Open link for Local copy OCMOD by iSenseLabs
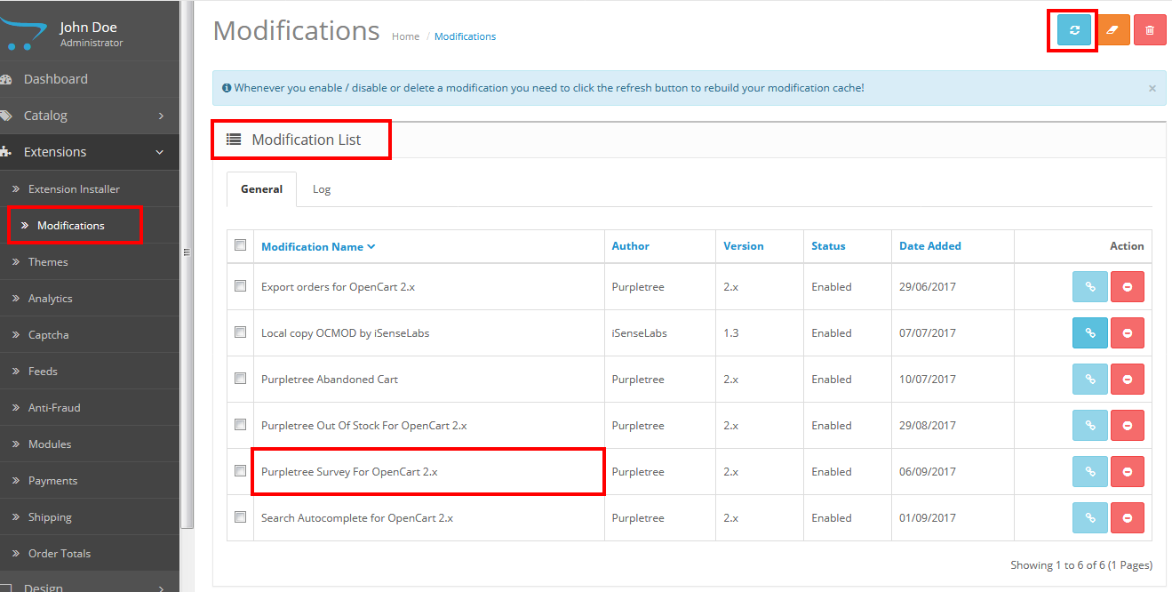Image resolution: width=1172 pixels, height=592 pixels. (x=1090, y=333)
